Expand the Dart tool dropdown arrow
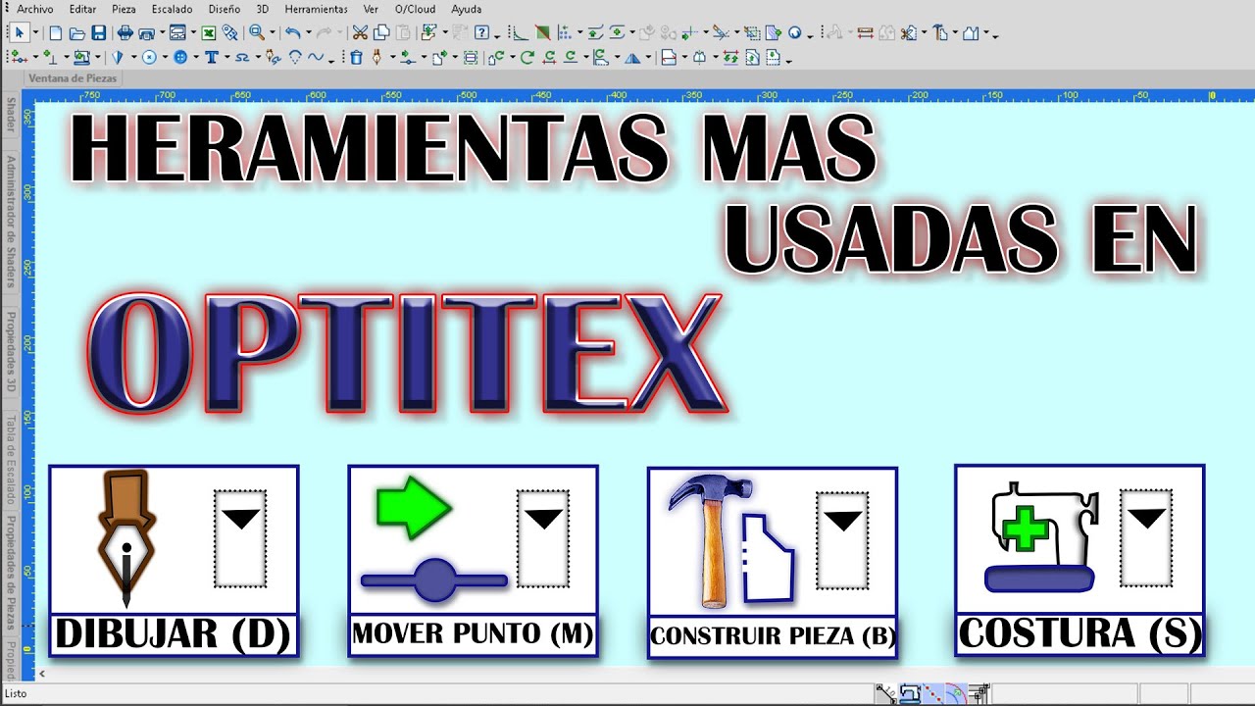This screenshot has height=706, width=1255. (x=133, y=57)
